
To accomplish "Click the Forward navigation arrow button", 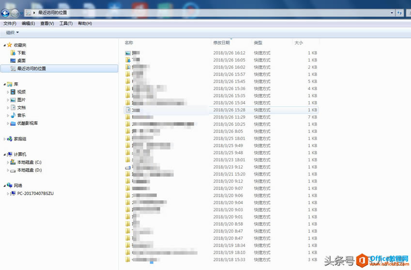I will coord(15,13).
